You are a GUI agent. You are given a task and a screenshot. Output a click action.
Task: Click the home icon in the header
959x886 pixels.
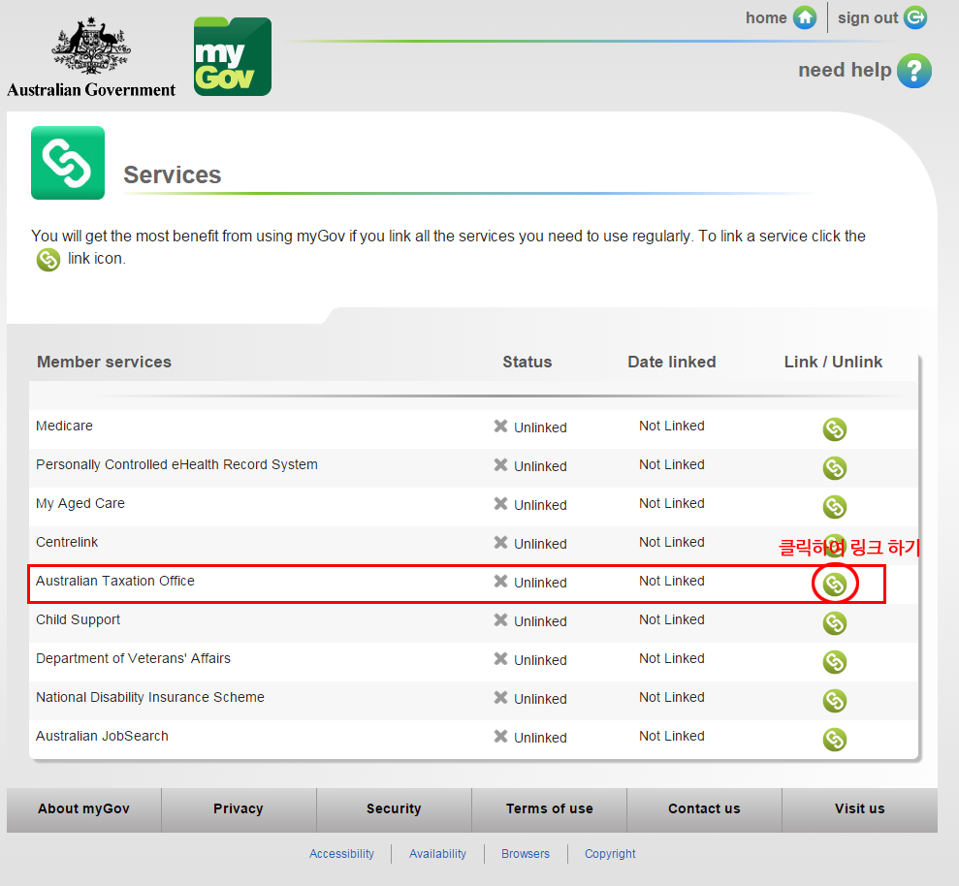coord(804,17)
